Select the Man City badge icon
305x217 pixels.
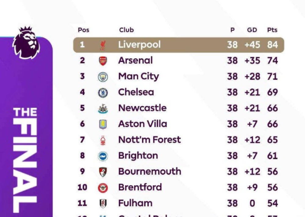[103, 77]
